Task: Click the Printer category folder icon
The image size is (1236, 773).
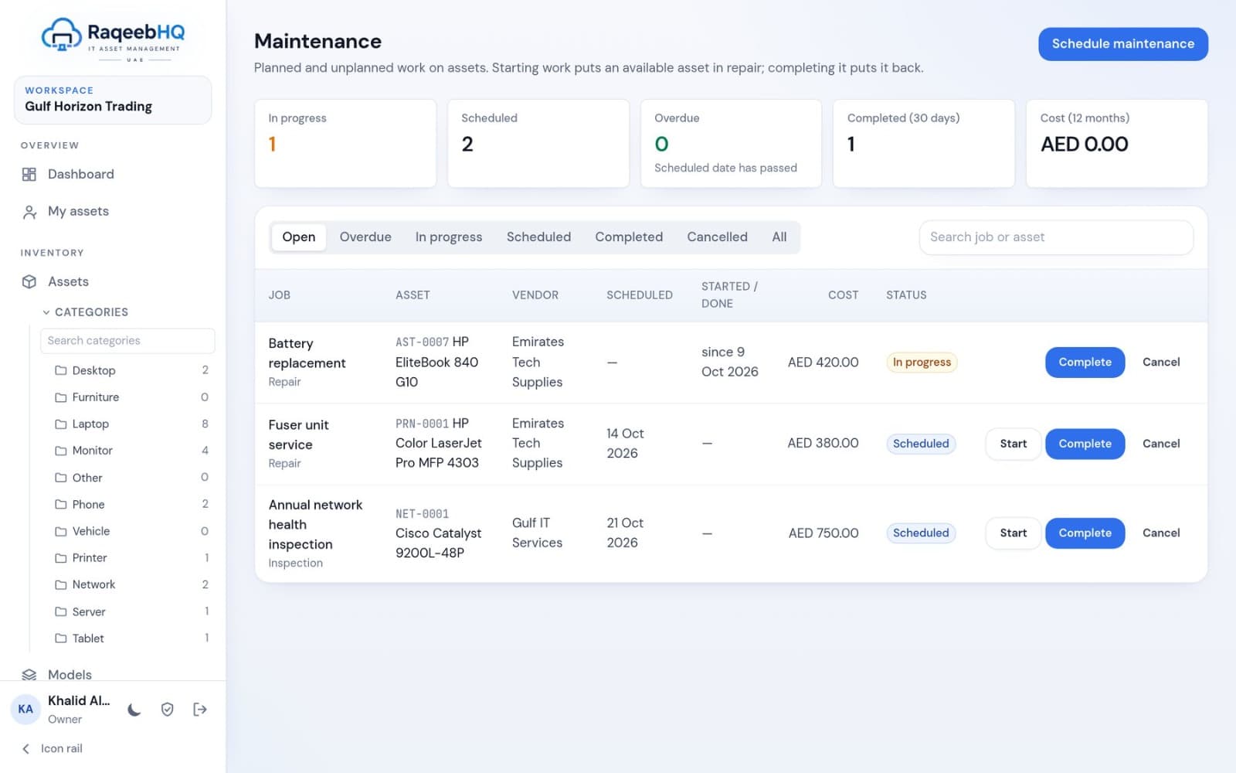Action: click(60, 558)
